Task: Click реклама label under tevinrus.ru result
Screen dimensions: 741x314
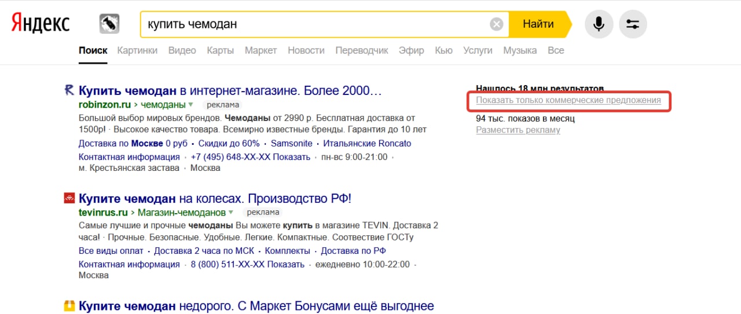Action: tap(262, 212)
